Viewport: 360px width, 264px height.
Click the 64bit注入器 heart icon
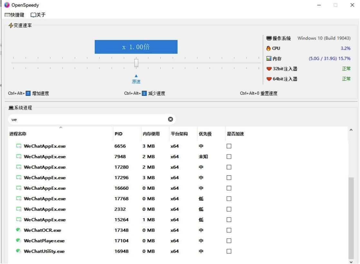(x=269, y=79)
